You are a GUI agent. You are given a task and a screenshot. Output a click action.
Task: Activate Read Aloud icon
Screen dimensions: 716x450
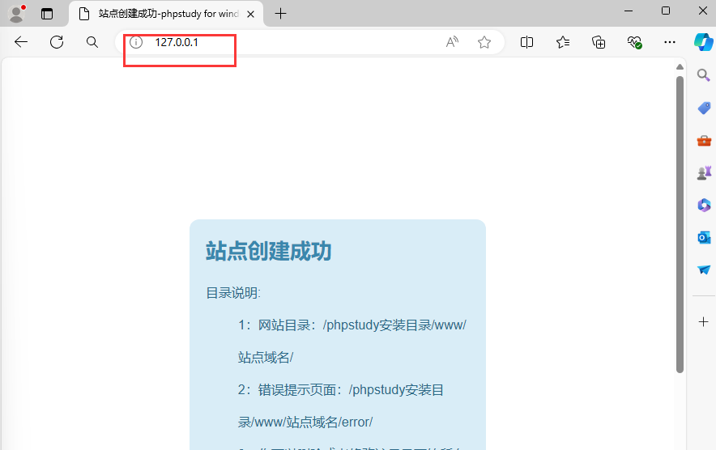coord(452,42)
